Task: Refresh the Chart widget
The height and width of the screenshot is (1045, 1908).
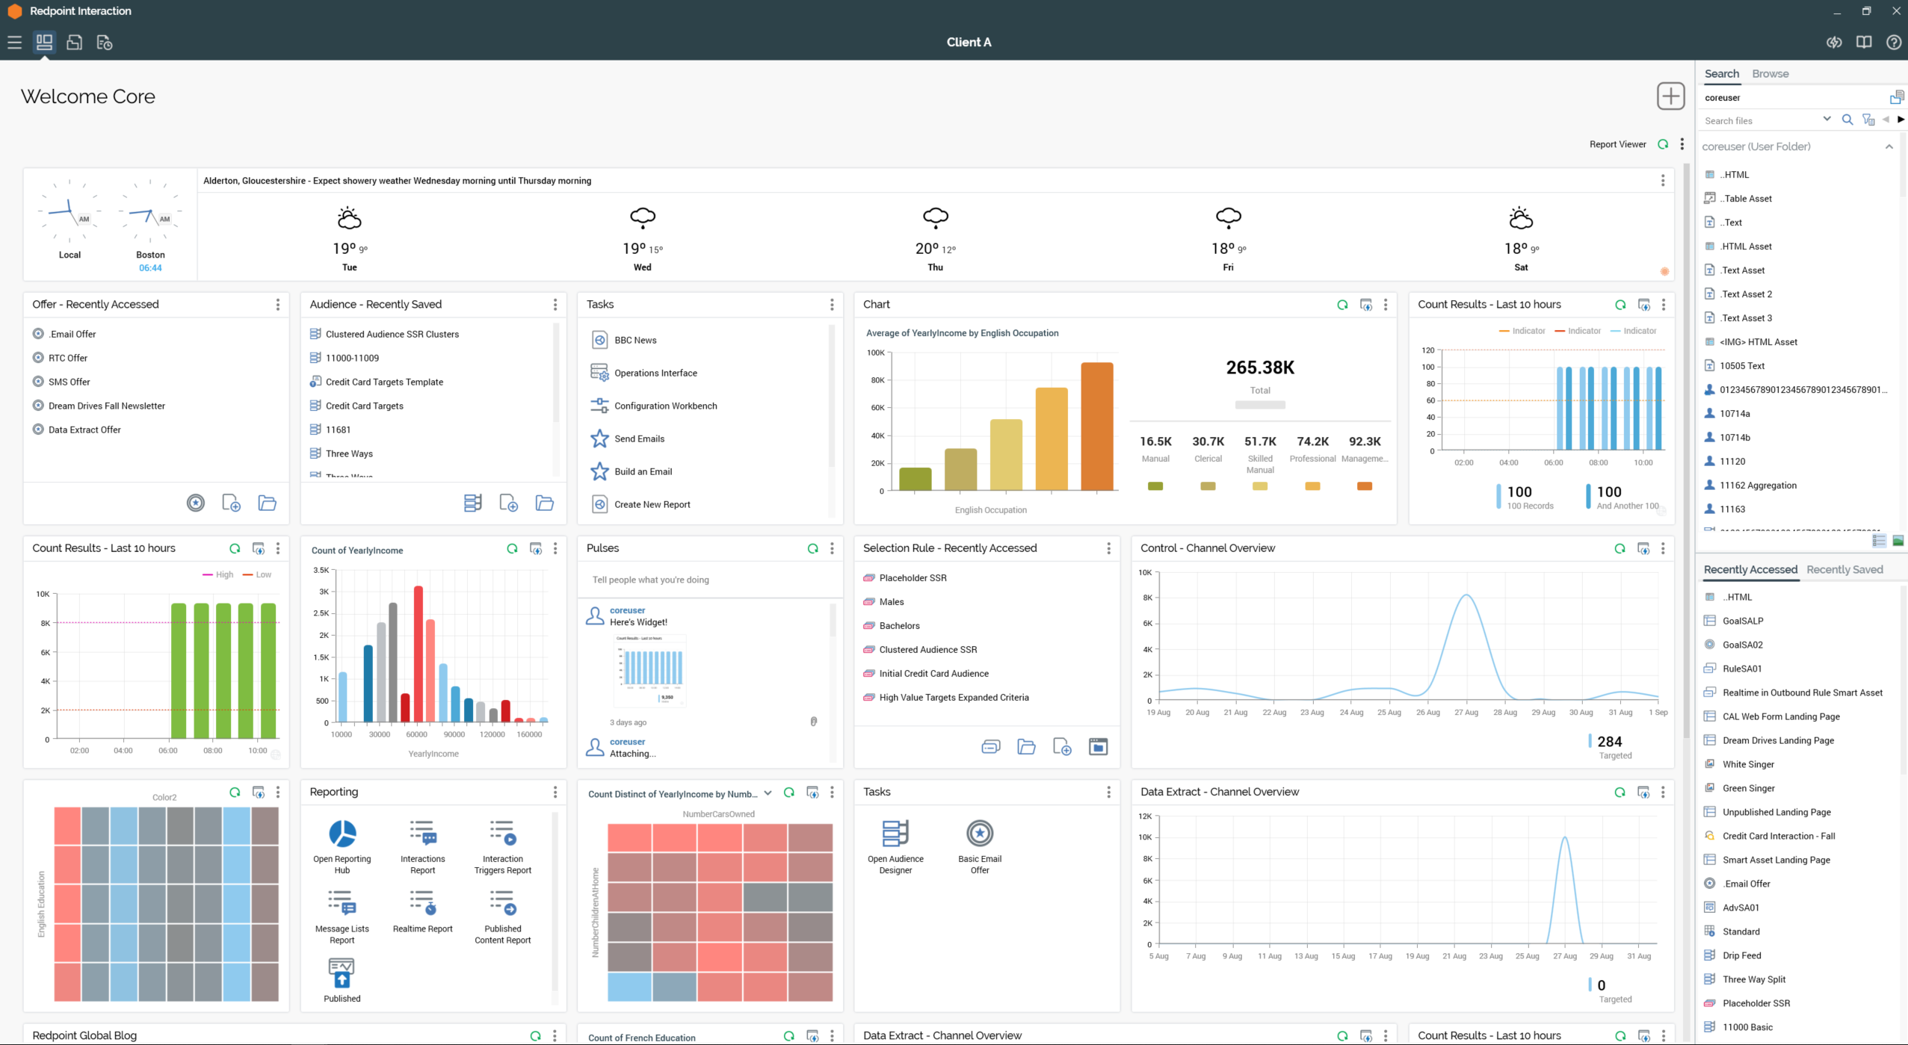Action: 1342,305
